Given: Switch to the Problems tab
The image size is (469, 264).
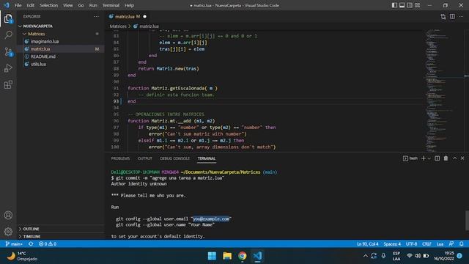Looking at the screenshot, I should (120, 158).
